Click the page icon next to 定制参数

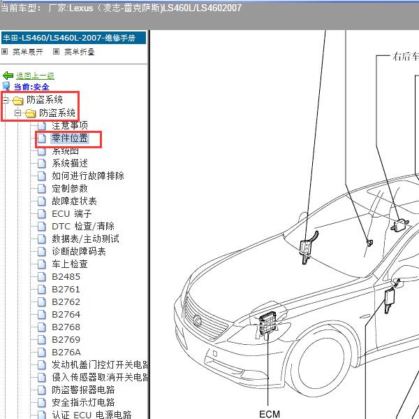[x=41, y=188]
